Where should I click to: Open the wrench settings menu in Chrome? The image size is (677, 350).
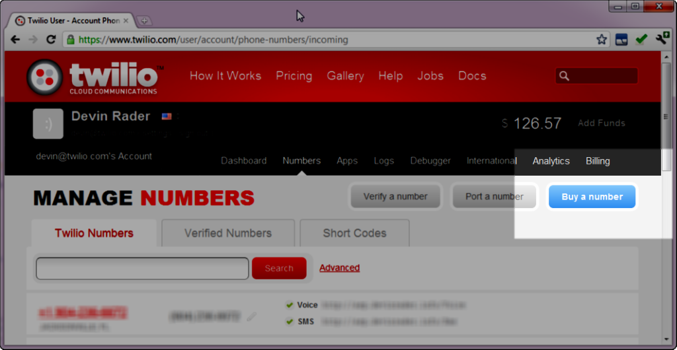pyautogui.click(x=662, y=39)
